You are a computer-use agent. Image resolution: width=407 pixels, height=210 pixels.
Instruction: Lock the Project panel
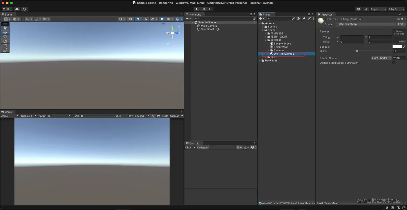click(x=309, y=15)
